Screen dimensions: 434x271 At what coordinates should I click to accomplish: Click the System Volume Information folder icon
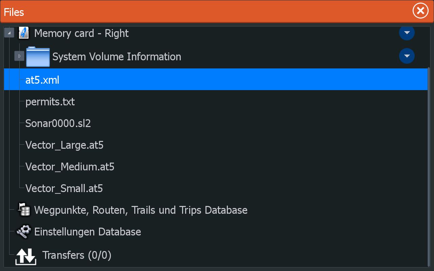[38, 56]
